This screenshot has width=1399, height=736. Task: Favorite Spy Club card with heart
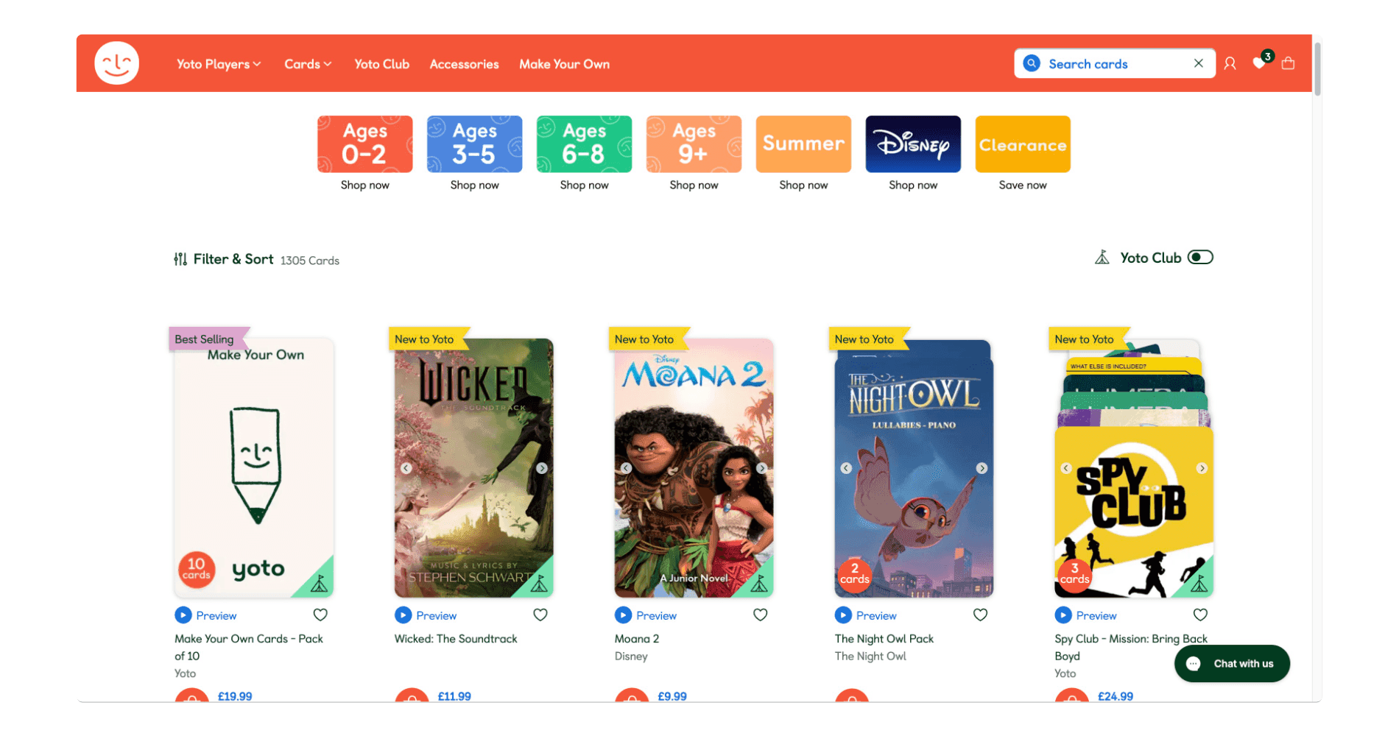pyautogui.click(x=1200, y=615)
